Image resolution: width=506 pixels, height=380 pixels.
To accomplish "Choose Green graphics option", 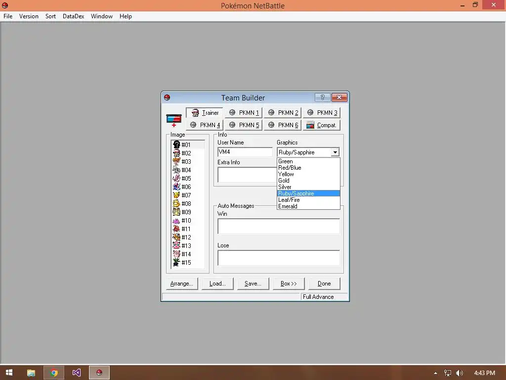I will click(308, 161).
